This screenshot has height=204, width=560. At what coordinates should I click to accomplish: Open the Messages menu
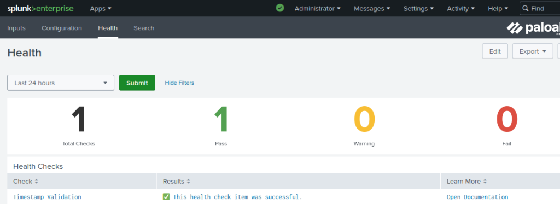point(372,9)
